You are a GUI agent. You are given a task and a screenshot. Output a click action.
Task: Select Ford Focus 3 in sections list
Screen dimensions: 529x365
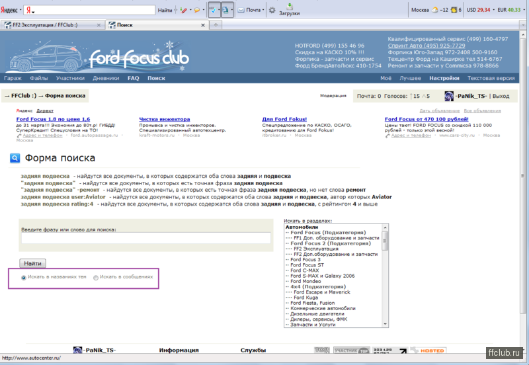coord(305,260)
